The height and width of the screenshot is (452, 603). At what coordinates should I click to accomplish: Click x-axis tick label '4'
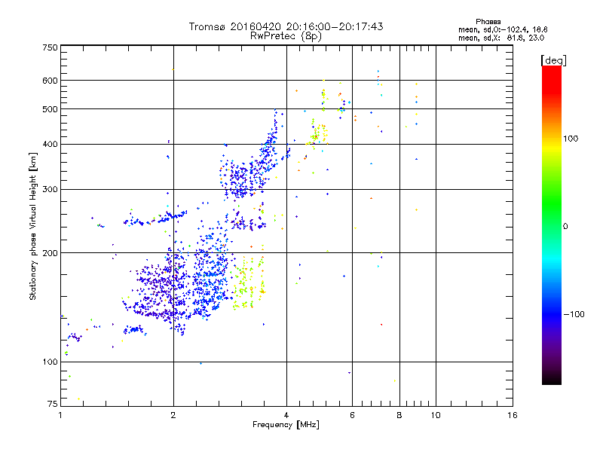[286, 415]
